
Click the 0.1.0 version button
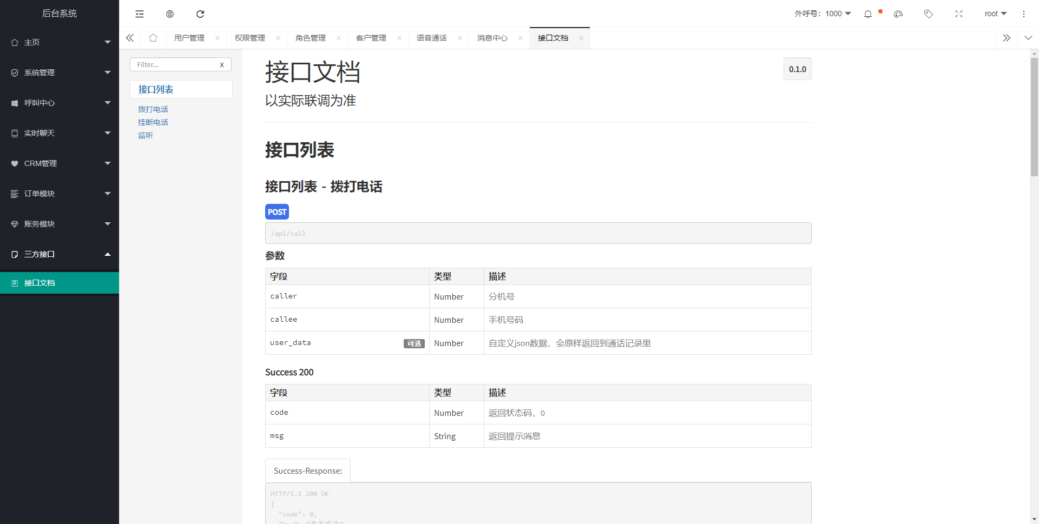797,69
